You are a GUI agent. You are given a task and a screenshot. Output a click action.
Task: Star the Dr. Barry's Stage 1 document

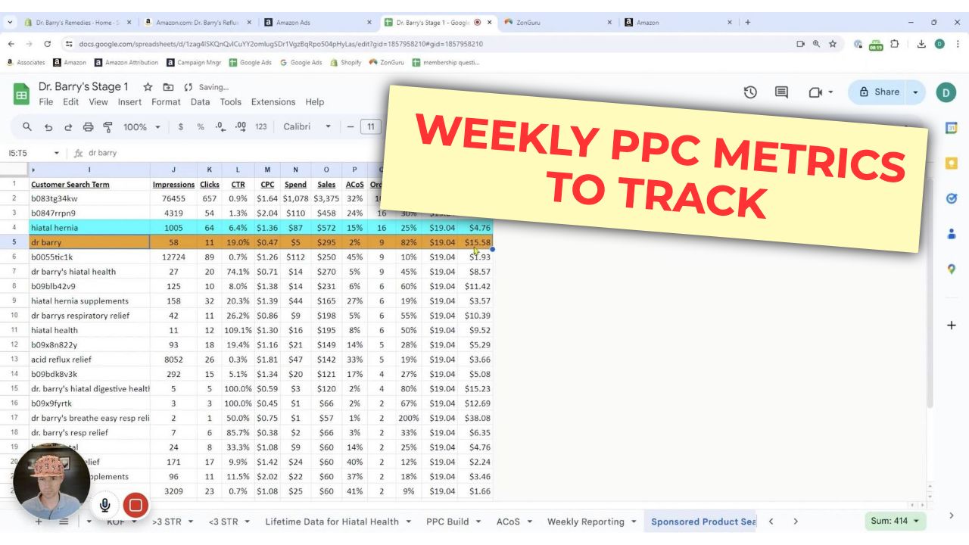[x=148, y=87]
